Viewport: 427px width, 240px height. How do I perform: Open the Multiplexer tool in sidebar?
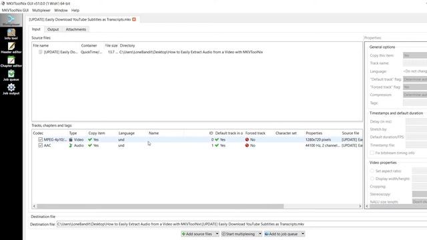(11, 20)
